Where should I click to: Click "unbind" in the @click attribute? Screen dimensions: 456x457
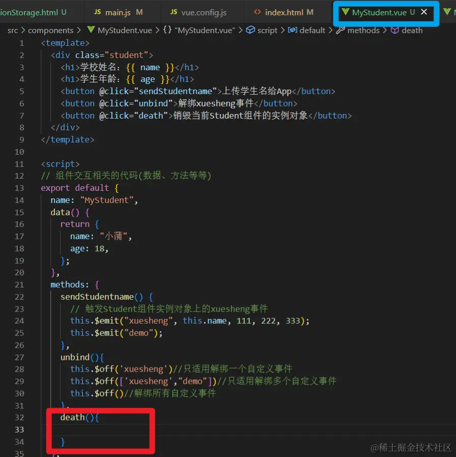154,103
